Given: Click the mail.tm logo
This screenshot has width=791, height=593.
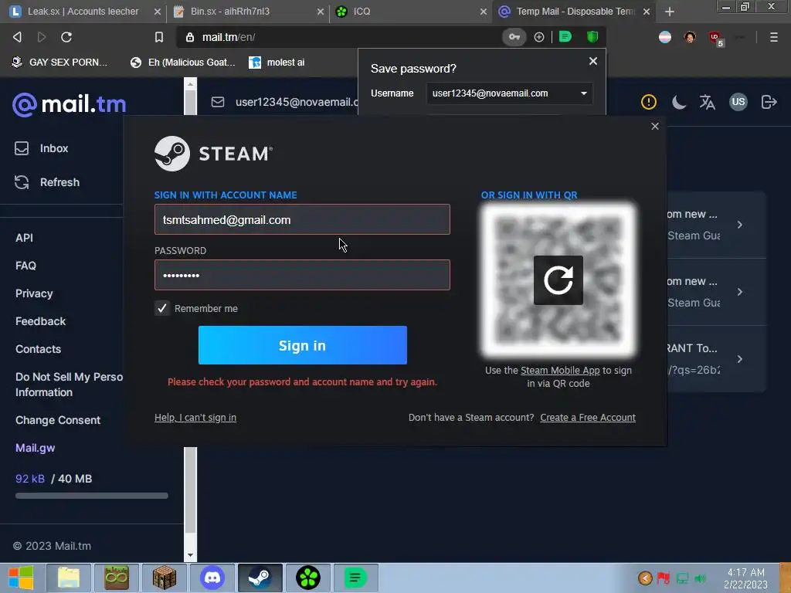Looking at the screenshot, I should coord(69,104).
